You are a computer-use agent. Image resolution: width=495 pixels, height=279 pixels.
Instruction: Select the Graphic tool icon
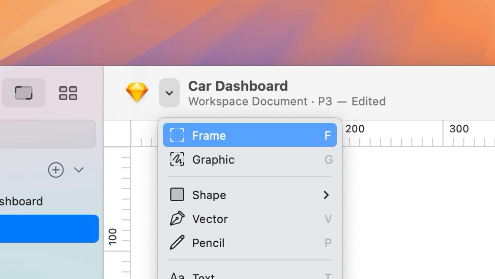pyautogui.click(x=177, y=160)
